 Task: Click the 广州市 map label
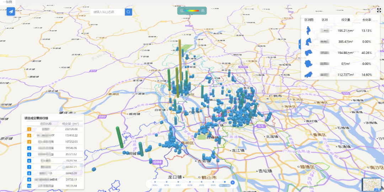276,96
